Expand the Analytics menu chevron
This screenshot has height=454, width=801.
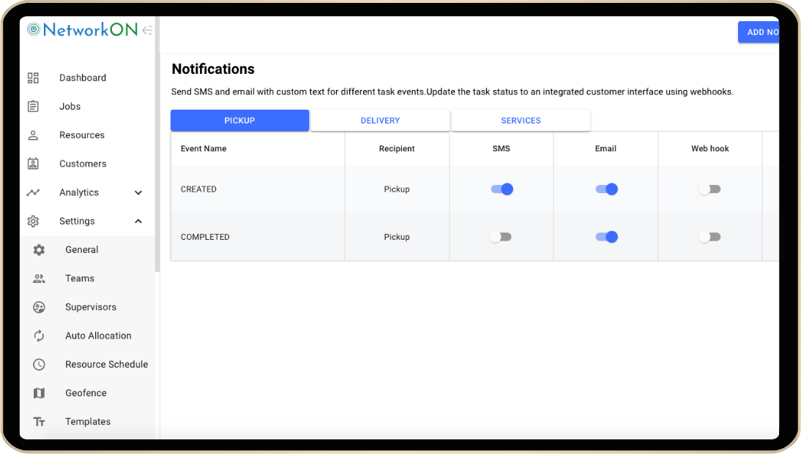(138, 193)
